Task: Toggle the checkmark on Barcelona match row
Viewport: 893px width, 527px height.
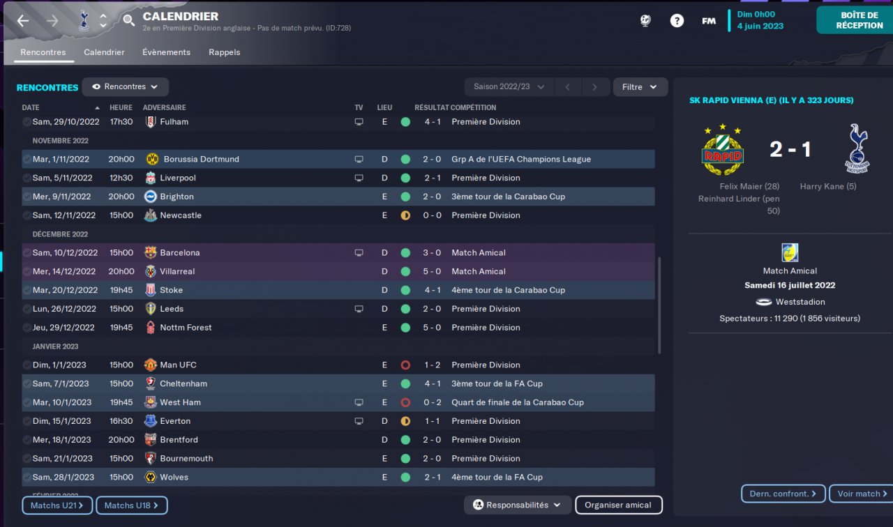Action: click(x=27, y=252)
